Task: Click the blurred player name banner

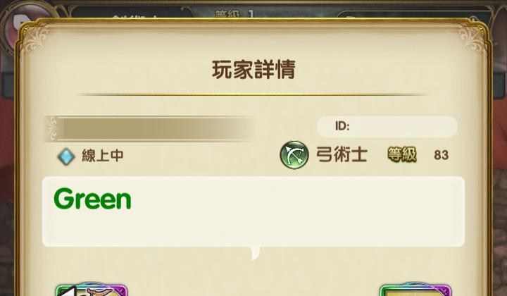Action: coord(150,129)
